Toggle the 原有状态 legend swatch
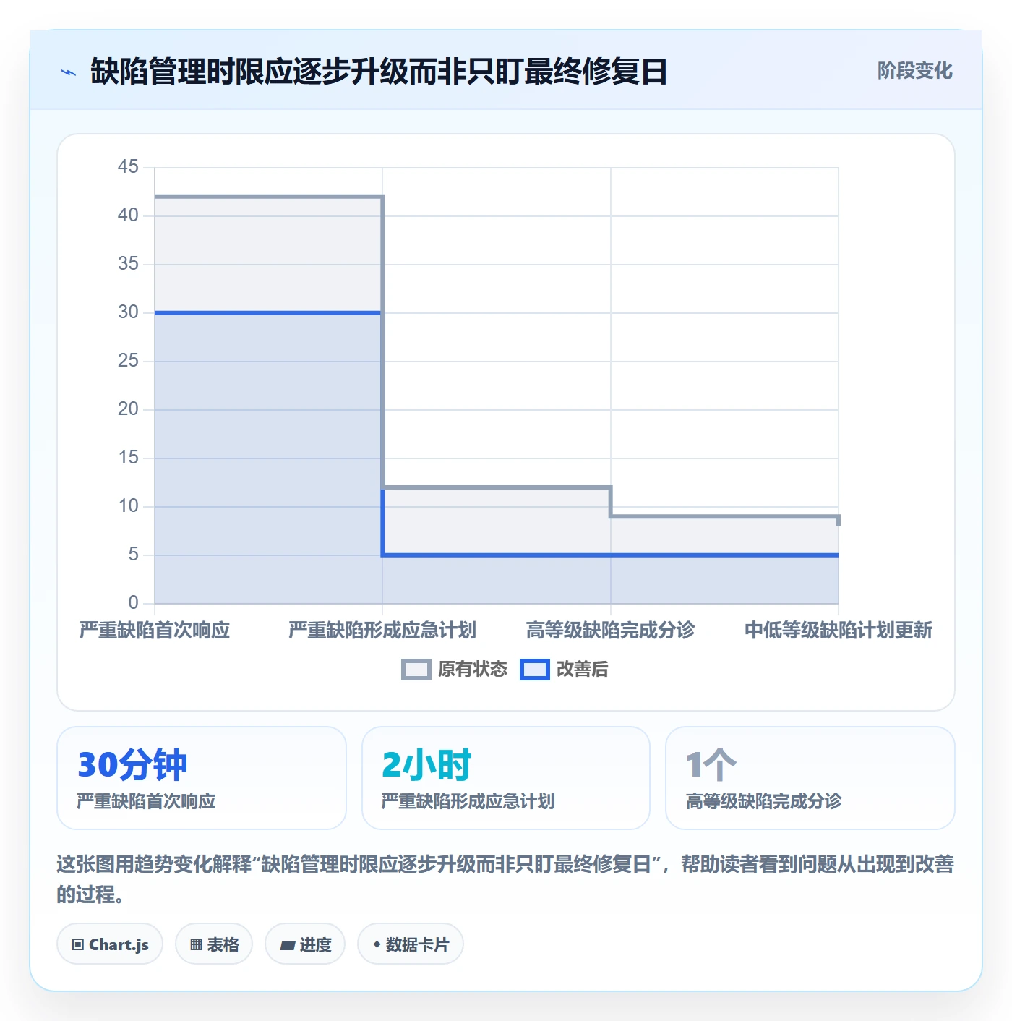Viewport: 1012px width, 1021px height. tap(416, 670)
